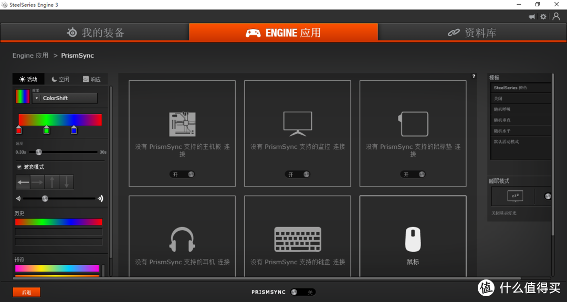Select the rainbow gradient under 历史
Viewport: 567px width, 302px height.
coord(59,222)
